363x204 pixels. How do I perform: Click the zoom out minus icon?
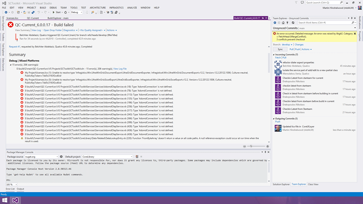click(245, 146)
